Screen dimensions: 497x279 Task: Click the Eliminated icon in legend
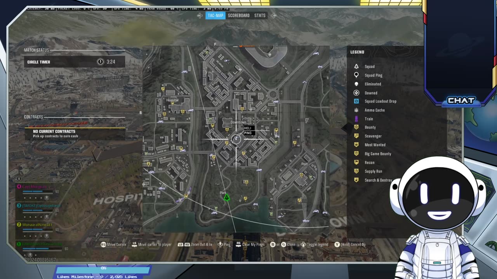tap(356, 84)
